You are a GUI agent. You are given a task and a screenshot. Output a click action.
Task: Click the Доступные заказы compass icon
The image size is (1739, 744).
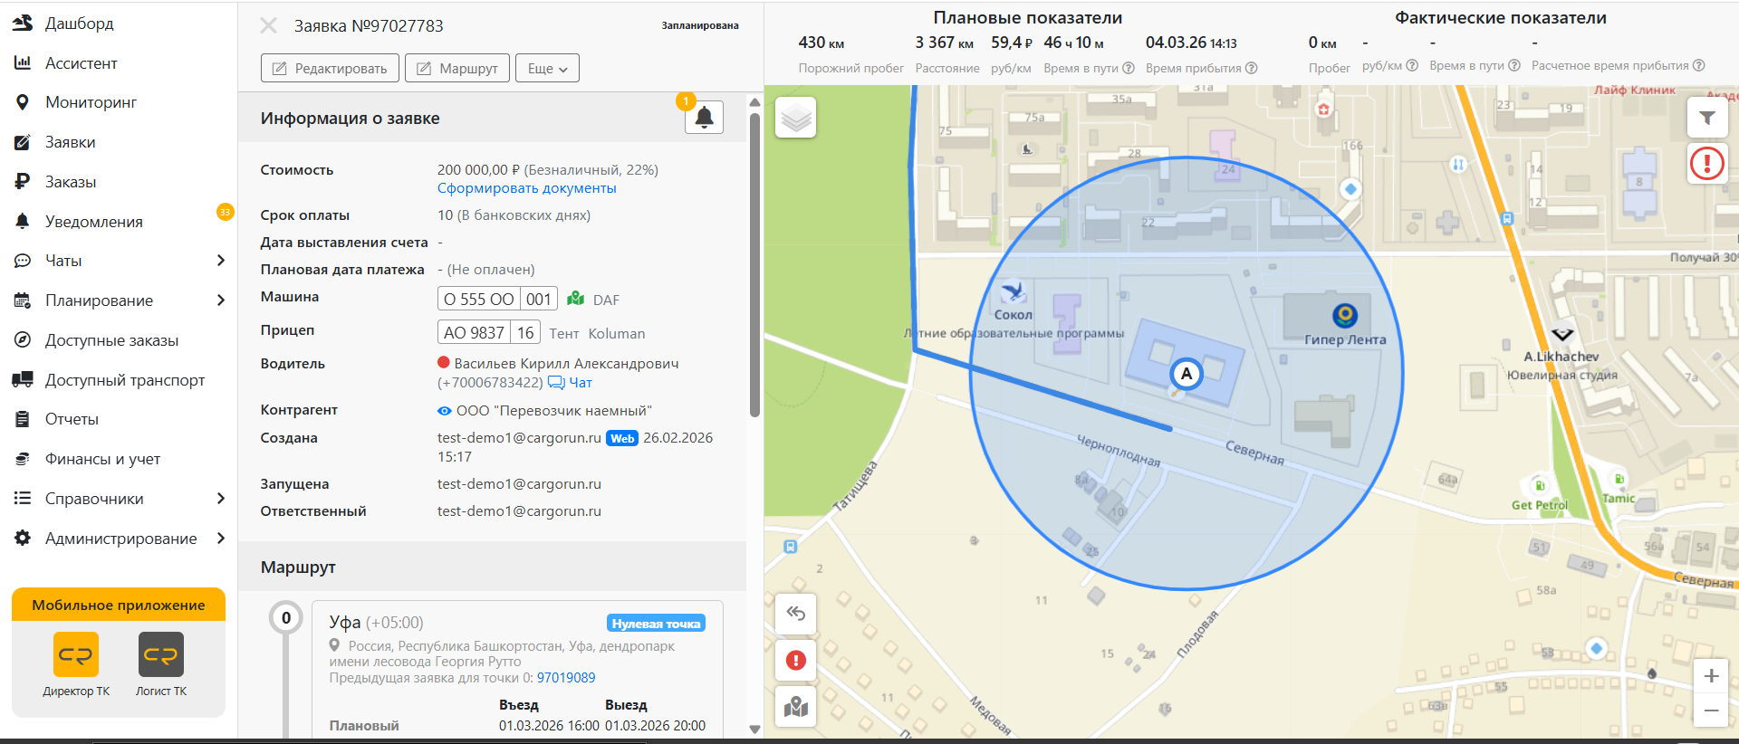[x=23, y=340]
